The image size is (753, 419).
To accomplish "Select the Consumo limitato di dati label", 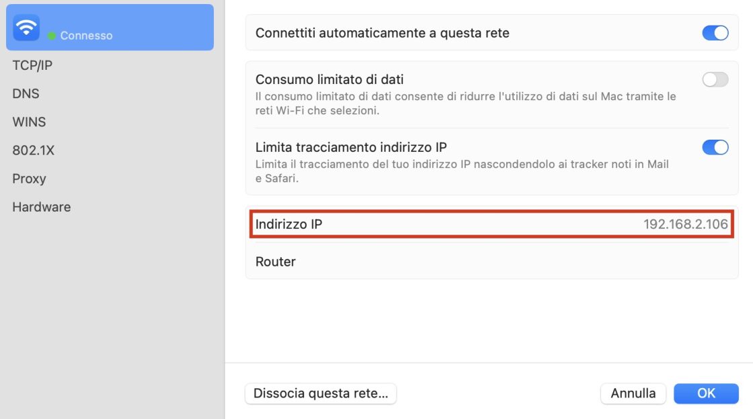I will point(329,79).
